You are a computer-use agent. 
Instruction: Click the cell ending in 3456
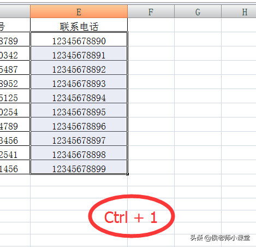click(15, 139)
